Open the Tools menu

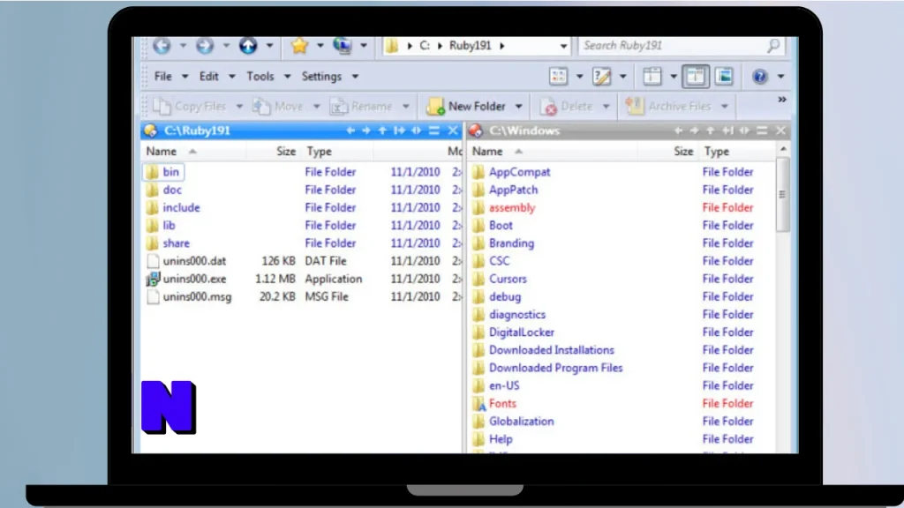pyautogui.click(x=260, y=76)
